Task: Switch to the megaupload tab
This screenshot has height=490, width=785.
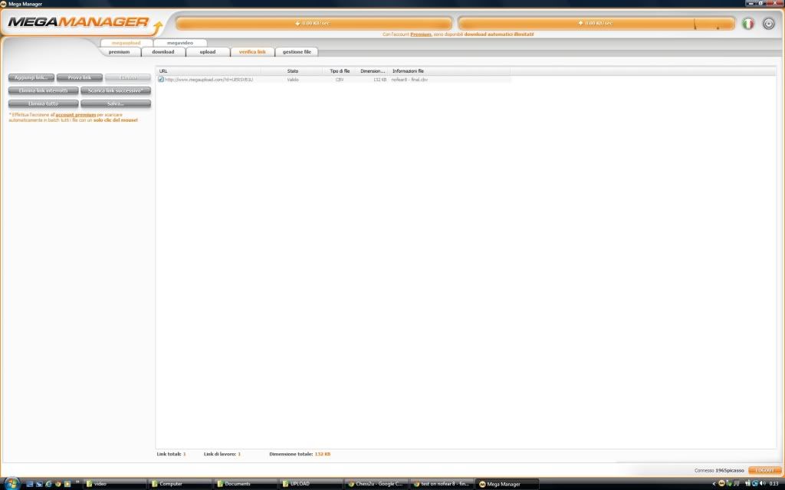Action: click(126, 43)
